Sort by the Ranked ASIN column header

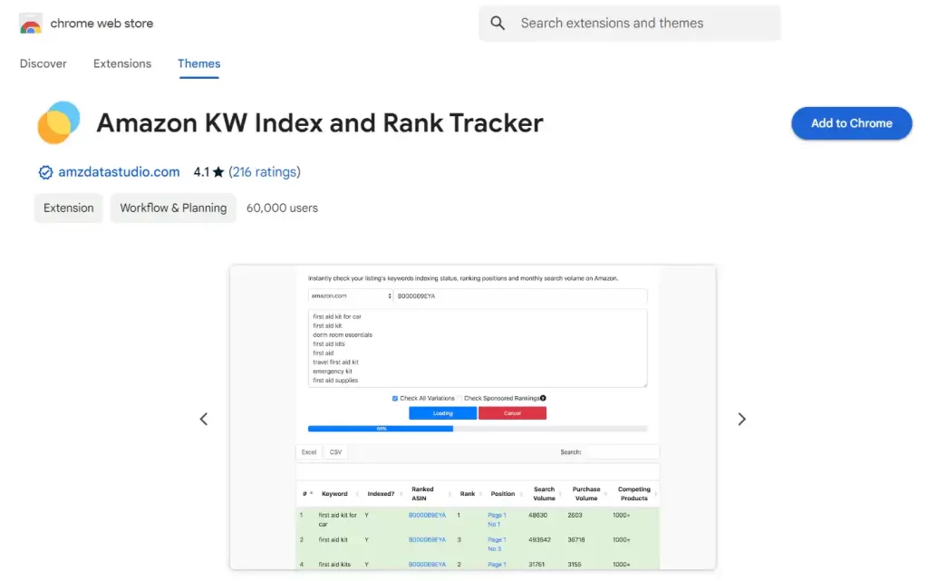pos(422,494)
